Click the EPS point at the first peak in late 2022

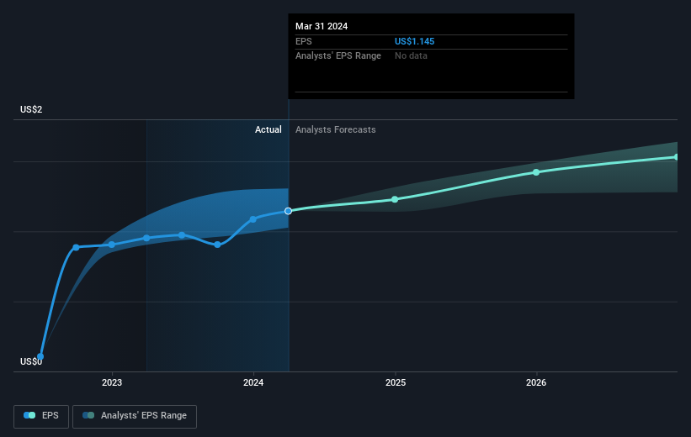pyautogui.click(x=76, y=247)
